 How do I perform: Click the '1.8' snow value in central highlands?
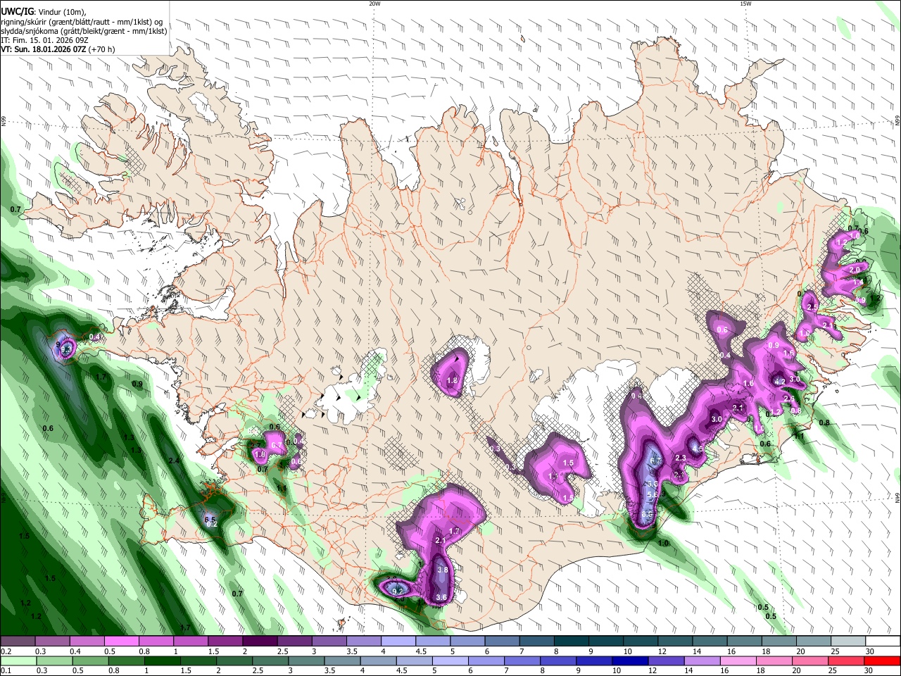click(453, 381)
